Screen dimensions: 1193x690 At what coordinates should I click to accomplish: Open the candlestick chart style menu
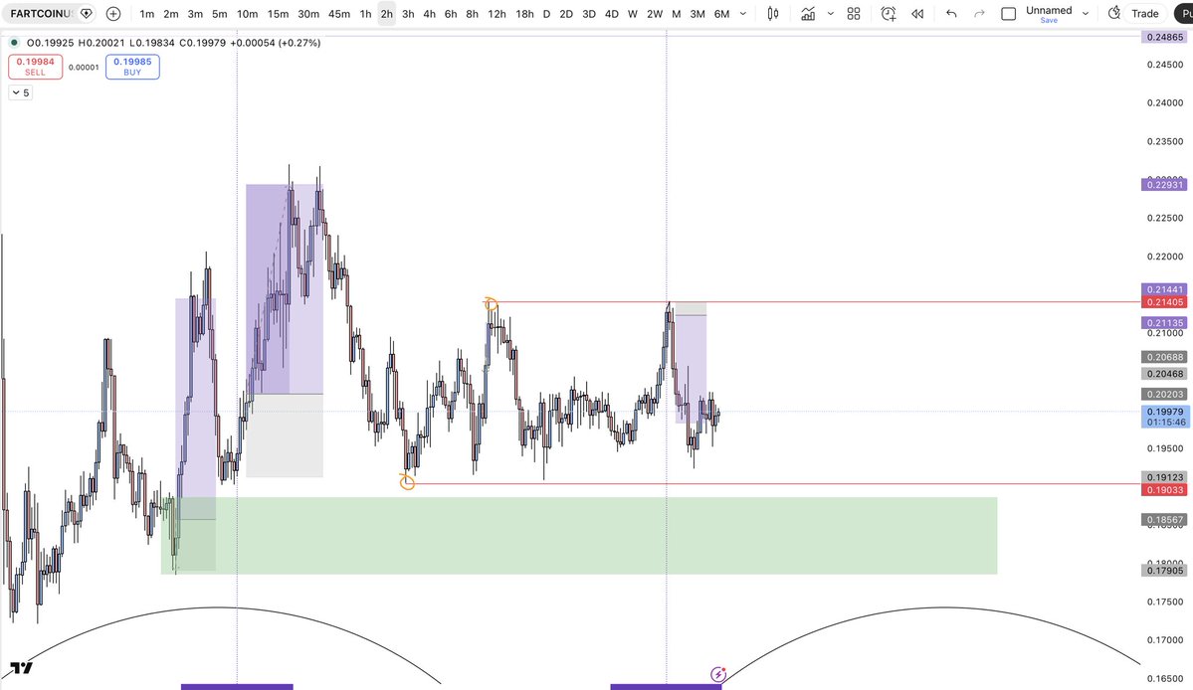click(x=773, y=14)
